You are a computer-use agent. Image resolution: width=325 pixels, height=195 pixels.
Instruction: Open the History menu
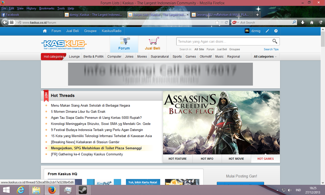point(31,8)
